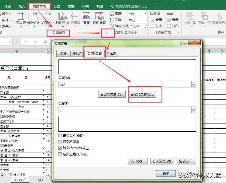Enable the 首页不同 checkbox

[60, 142]
